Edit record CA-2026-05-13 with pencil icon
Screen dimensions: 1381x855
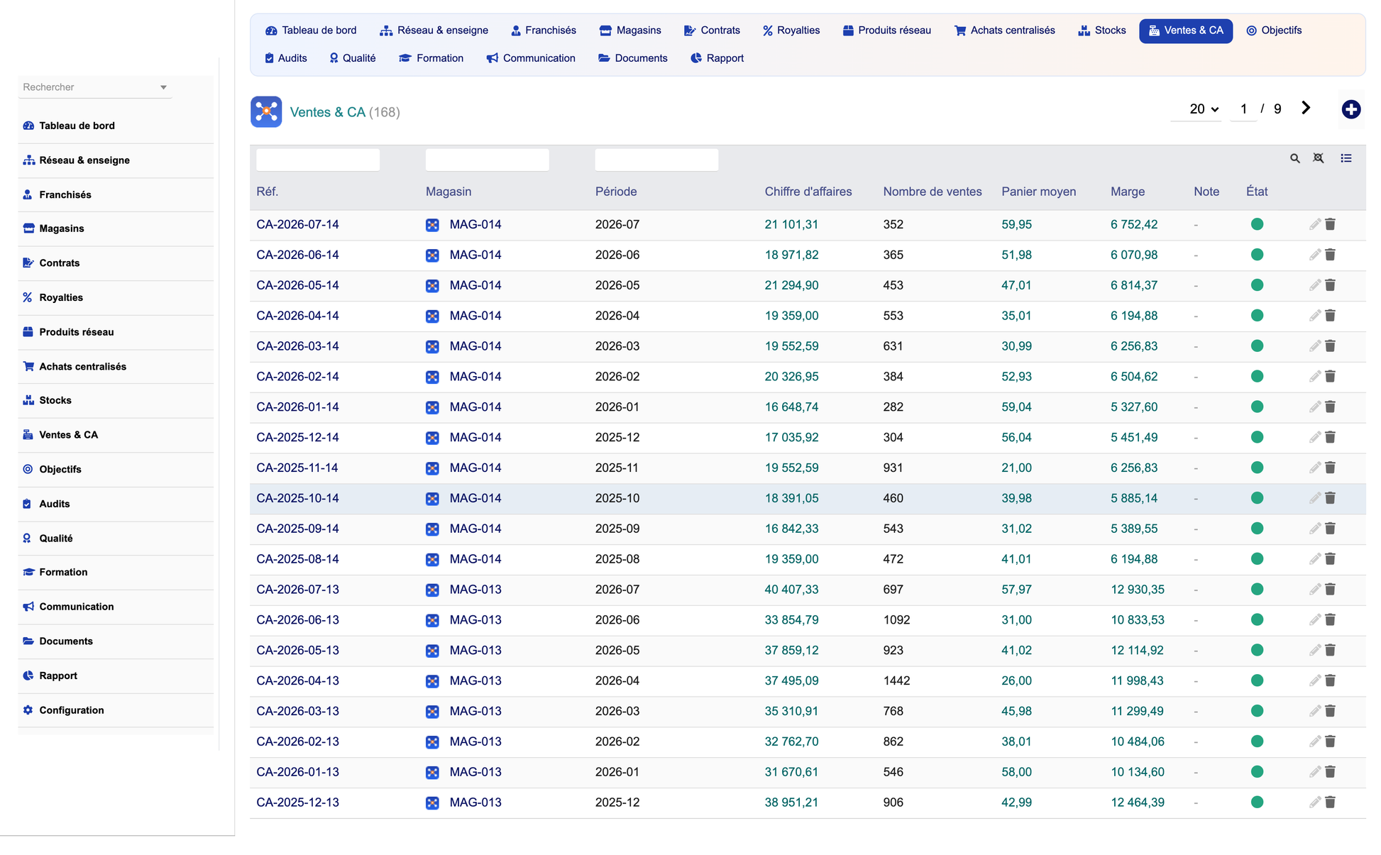click(x=1314, y=650)
